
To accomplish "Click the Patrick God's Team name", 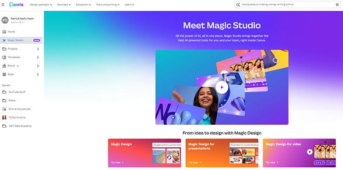I will (22, 19).
